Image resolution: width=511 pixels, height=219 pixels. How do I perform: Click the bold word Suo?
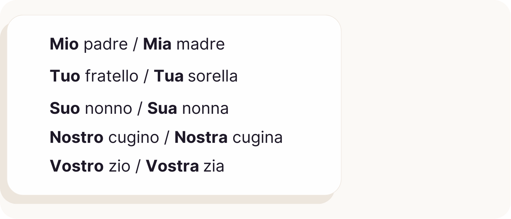pos(65,108)
